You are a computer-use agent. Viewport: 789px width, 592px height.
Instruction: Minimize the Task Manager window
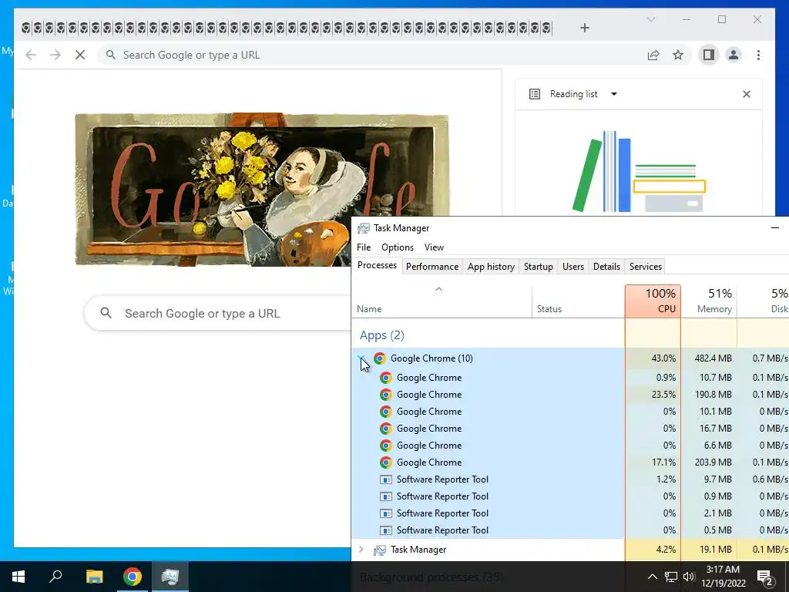(x=775, y=228)
